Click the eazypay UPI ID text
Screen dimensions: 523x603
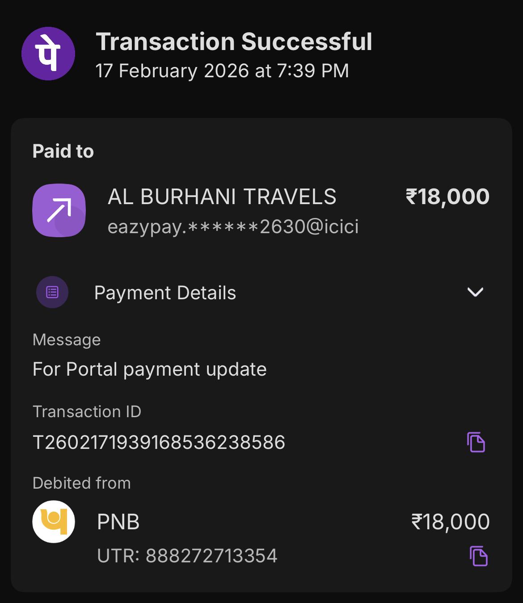coord(233,227)
